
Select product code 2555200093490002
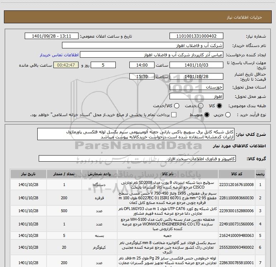coord(237,247)
